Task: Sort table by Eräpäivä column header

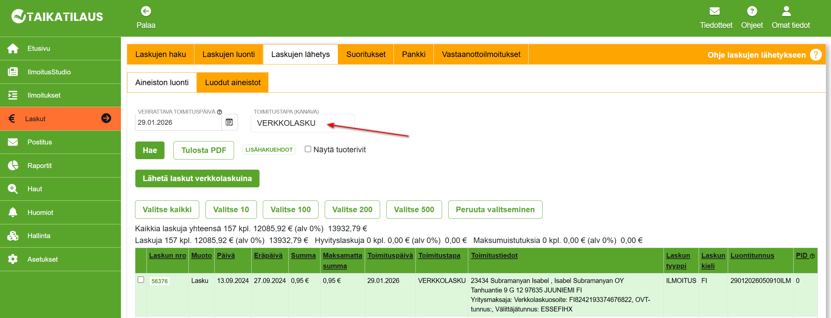Action: [268, 255]
